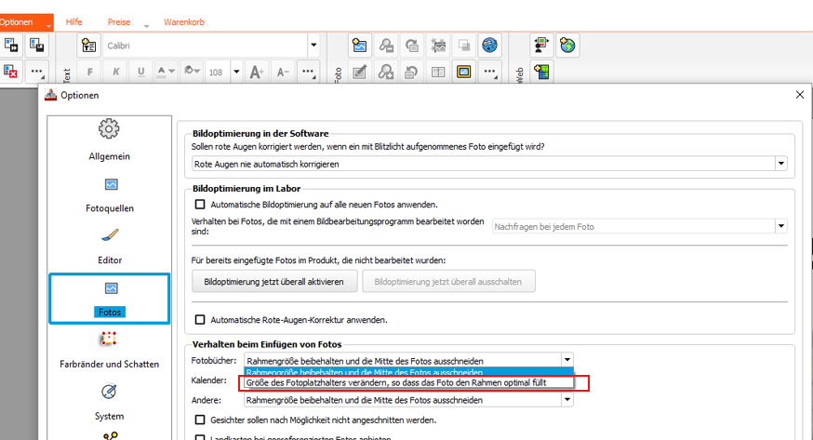Open the Allgemein settings category

[x=109, y=138]
